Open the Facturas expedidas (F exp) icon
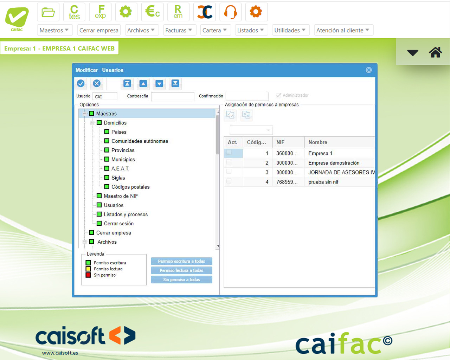The height and width of the screenshot is (360, 450). coord(100,12)
